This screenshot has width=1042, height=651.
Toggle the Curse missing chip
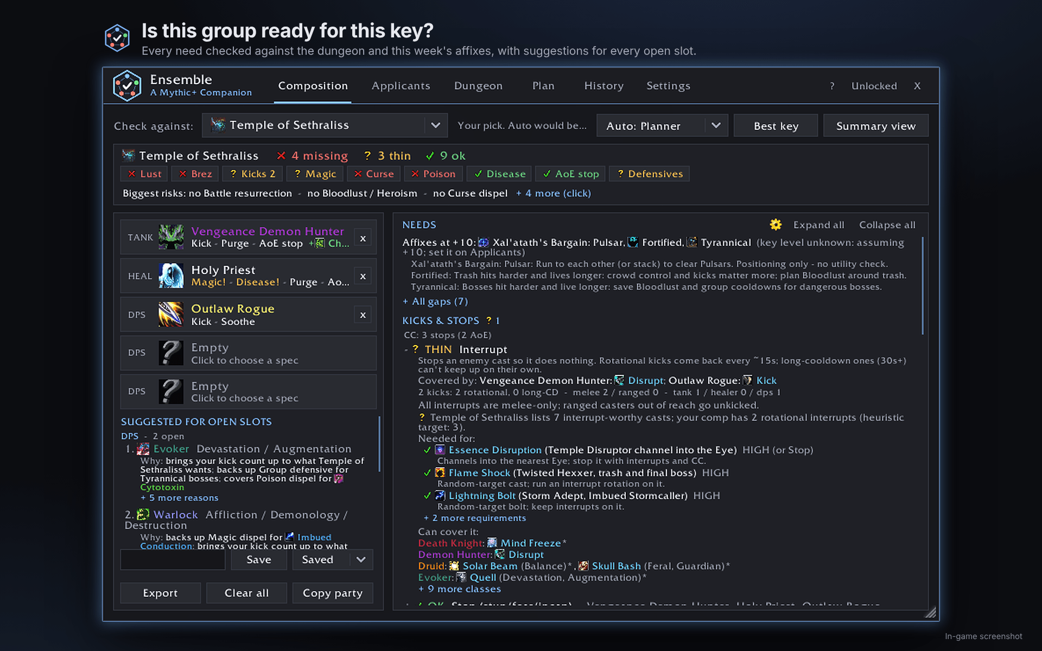click(374, 174)
